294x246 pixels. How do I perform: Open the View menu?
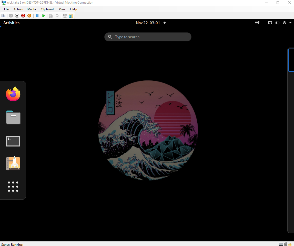point(62,9)
